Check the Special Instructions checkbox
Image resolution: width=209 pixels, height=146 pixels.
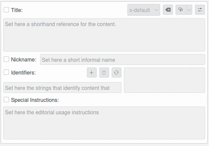pos(6,100)
